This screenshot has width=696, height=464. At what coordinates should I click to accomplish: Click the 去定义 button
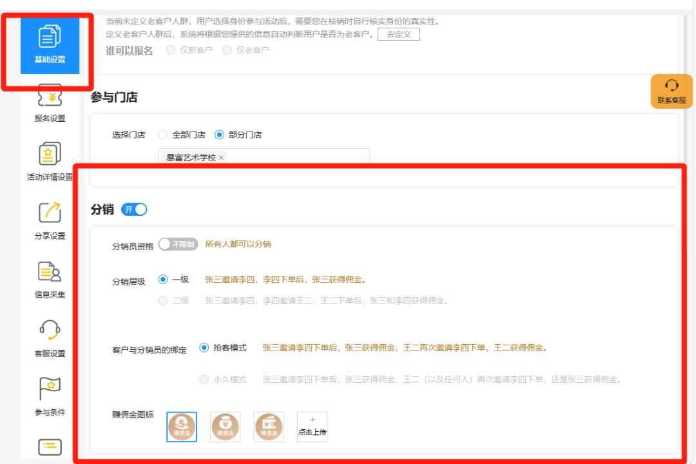coord(398,34)
